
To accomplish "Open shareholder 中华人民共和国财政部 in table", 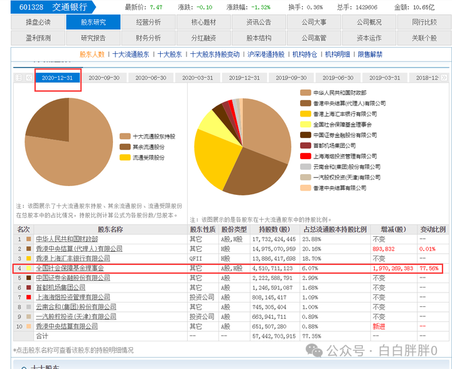I will [x=67, y=239].
